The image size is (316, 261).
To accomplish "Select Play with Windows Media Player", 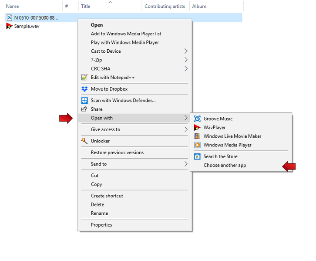I will 134,42.
